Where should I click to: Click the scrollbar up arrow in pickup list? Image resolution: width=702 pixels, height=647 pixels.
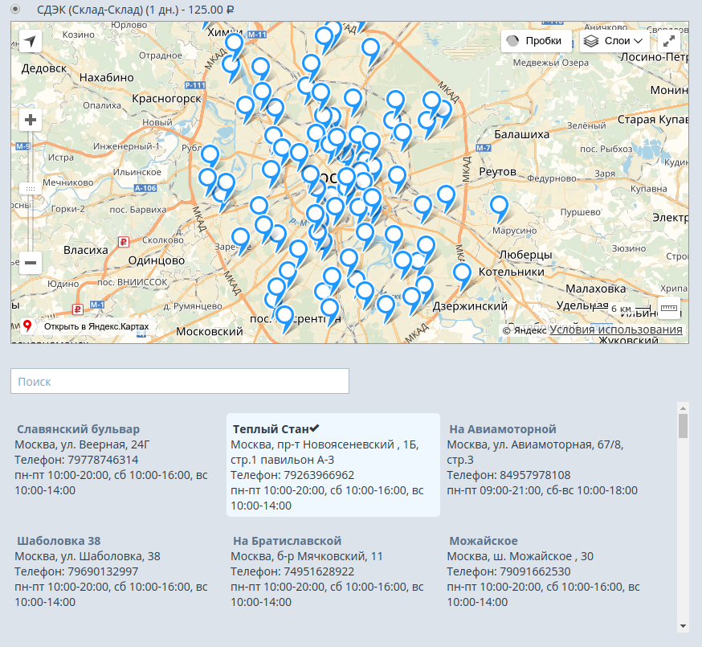click(x=683, y=407)
